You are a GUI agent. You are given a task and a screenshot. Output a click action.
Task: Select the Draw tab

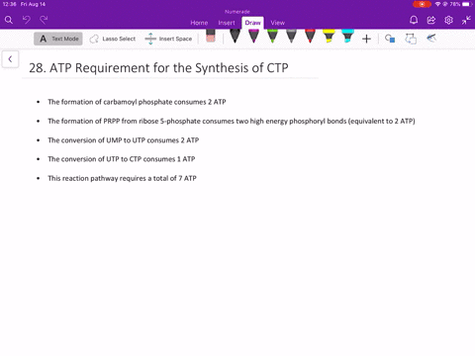click(x=252, y=23)
